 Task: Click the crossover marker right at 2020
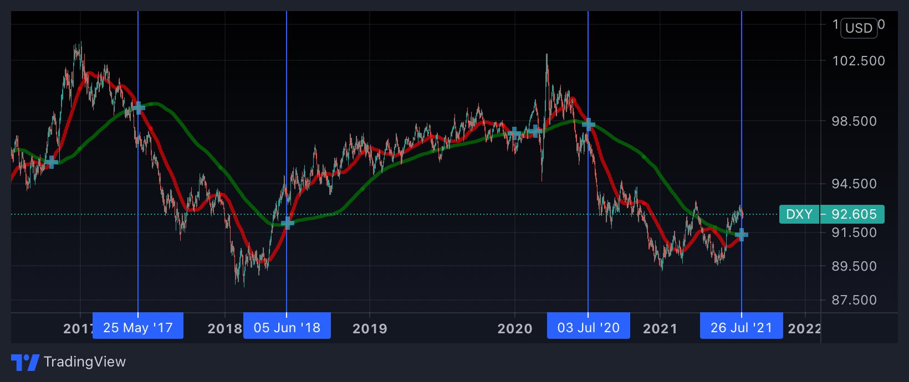(515, 132)
